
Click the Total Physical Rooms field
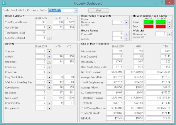(x=41, y=22)
